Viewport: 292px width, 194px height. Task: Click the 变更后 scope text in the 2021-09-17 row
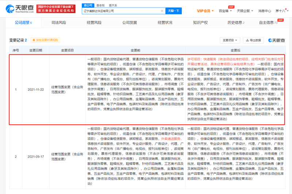coord(235,154)
